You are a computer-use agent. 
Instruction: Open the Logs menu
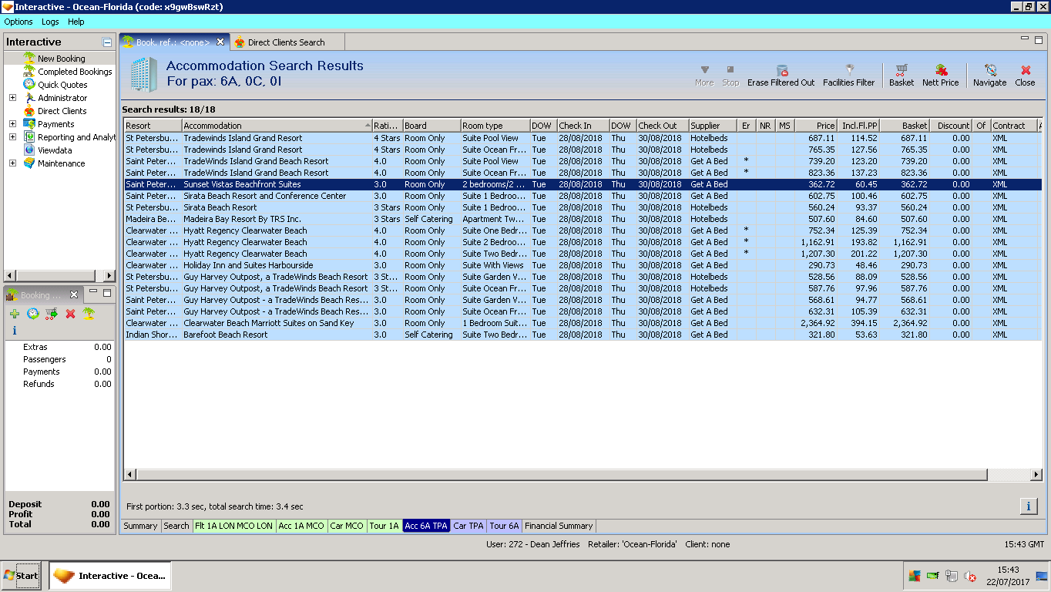50,22
